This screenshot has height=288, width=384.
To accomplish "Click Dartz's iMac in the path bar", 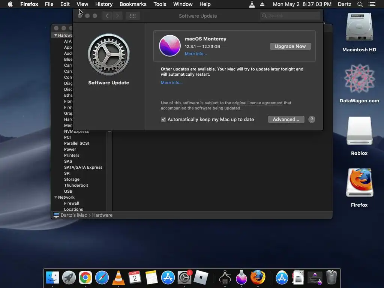I will click(x=74, y=215).
